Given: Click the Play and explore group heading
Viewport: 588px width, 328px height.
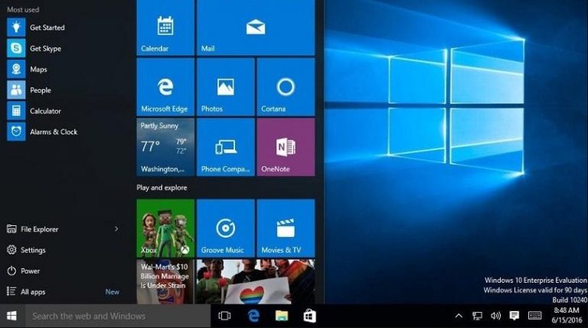Looking at the screenshot, I should pos(162,188).
